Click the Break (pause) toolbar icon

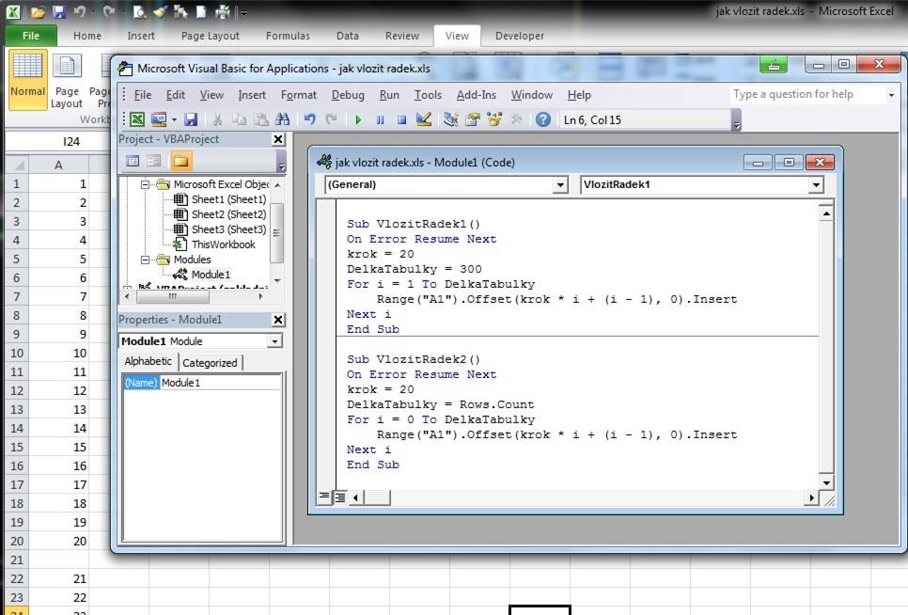pos(380,119)
